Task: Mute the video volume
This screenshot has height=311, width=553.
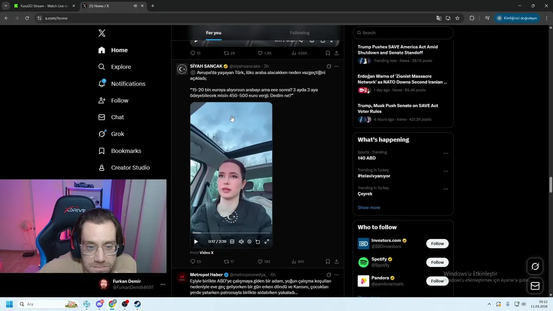Action: (241, 242)
